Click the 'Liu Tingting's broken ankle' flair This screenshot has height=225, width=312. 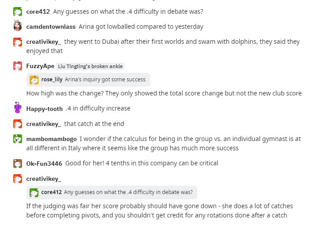click(91, 66)
